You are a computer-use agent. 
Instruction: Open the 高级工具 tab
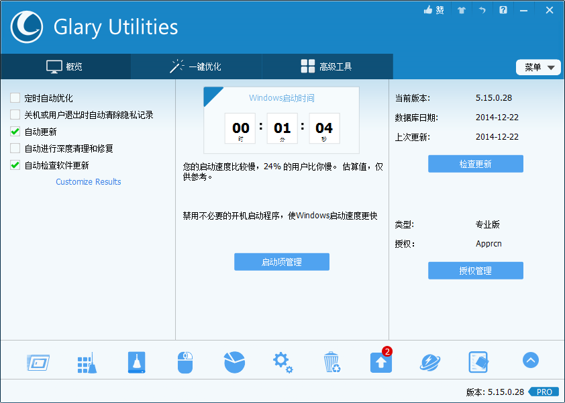click(x=326, y=66)
